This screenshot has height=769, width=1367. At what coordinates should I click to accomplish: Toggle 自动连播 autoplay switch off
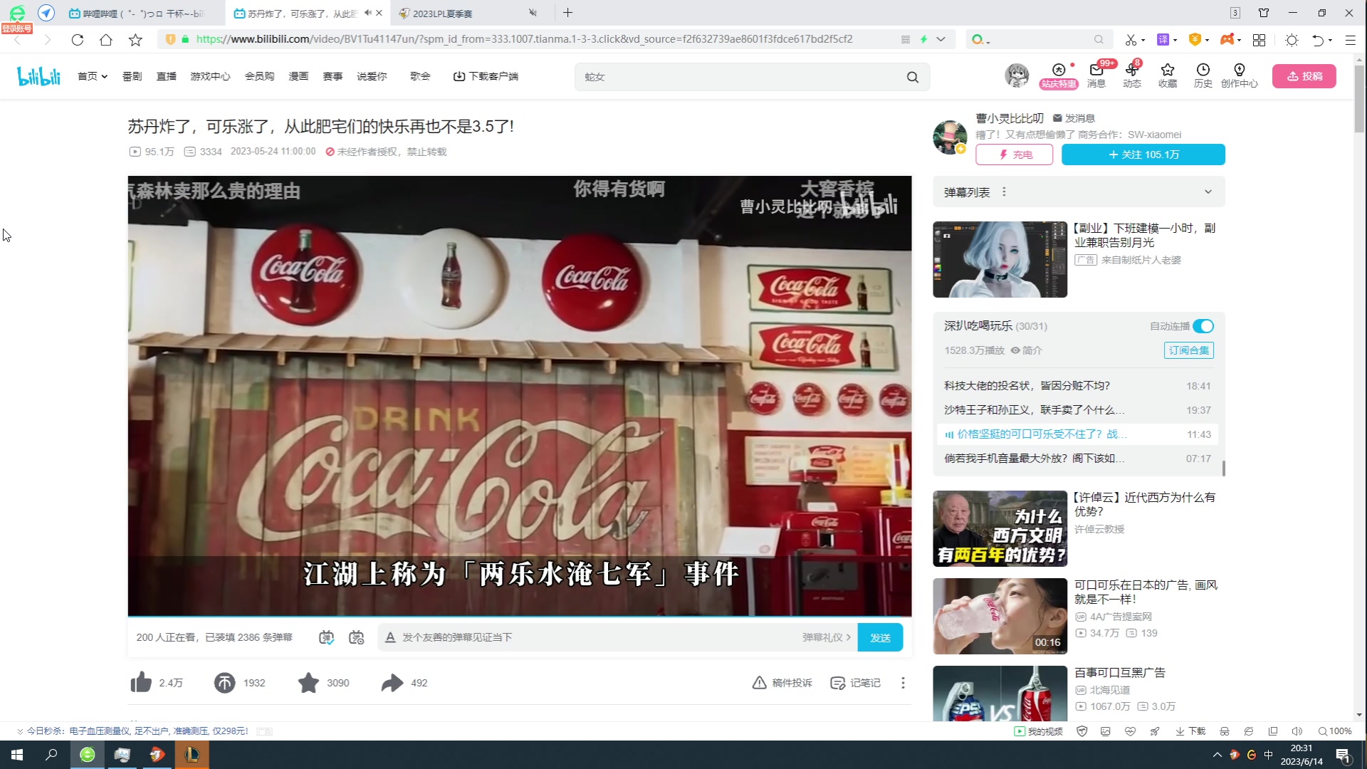[1203, 325]
